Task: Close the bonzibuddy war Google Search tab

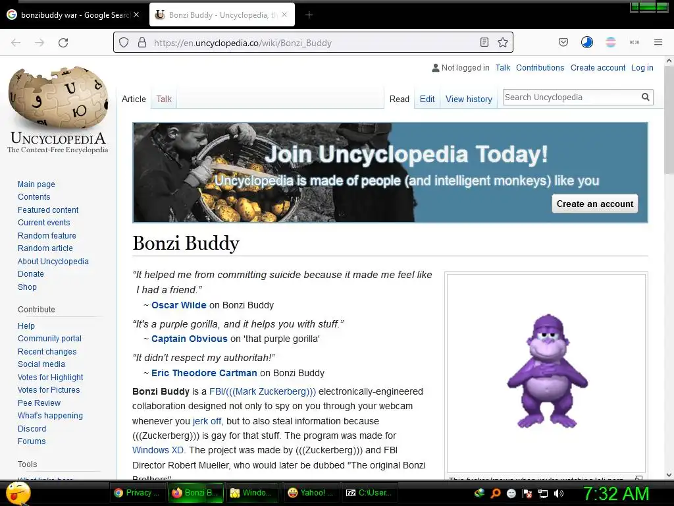Action: pos(136,14)
